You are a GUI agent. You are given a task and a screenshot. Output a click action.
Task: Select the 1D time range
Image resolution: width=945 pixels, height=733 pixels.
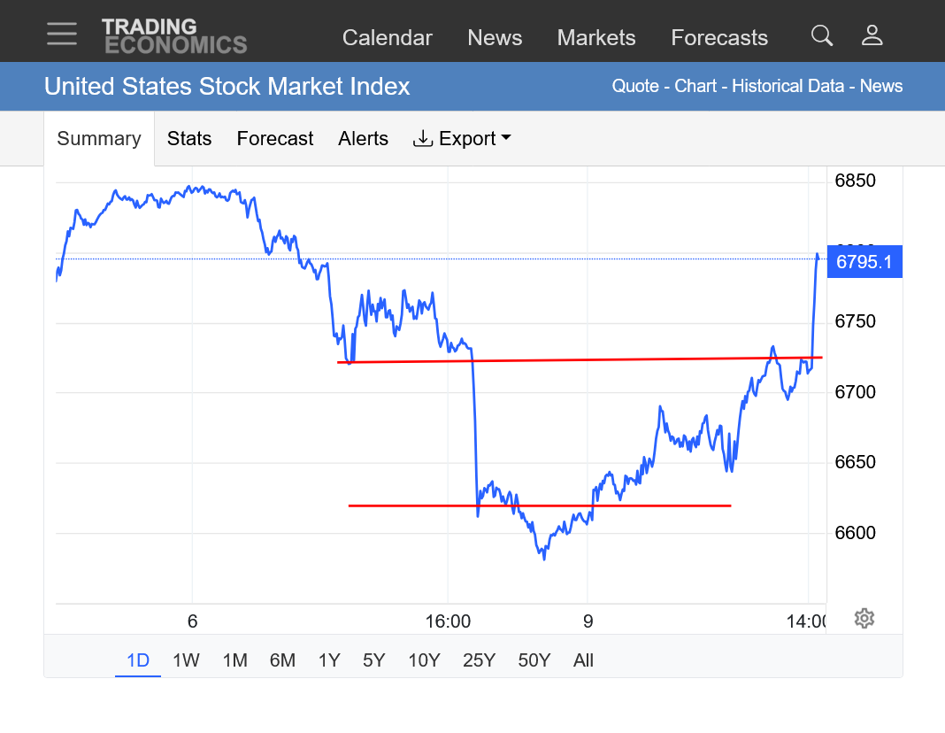[x=137, y=660]
